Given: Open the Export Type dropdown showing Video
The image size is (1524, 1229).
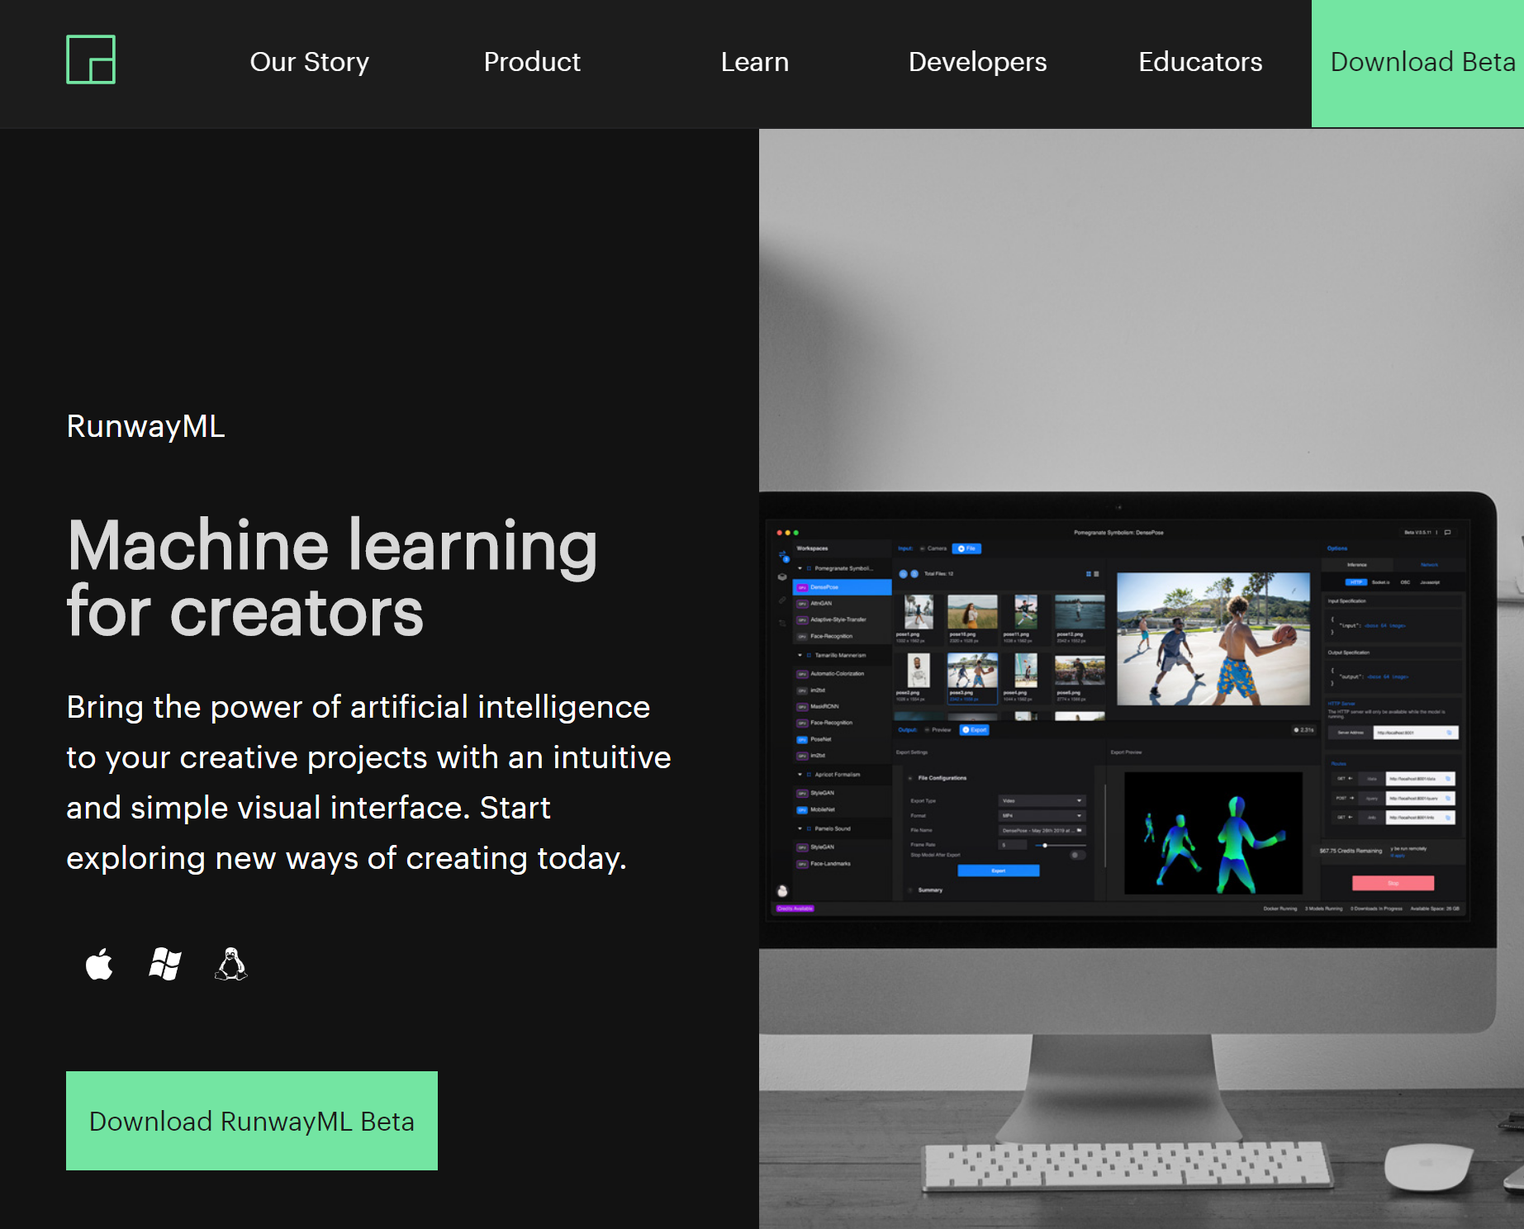Looking at the screenshot, I should (x=1042, y=800).
